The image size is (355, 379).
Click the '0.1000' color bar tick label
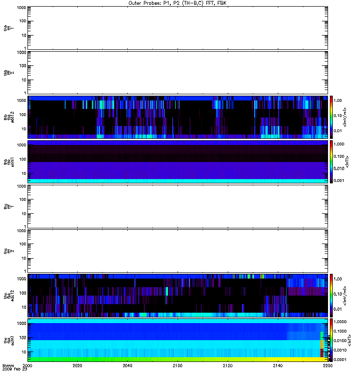coord(340,331)
